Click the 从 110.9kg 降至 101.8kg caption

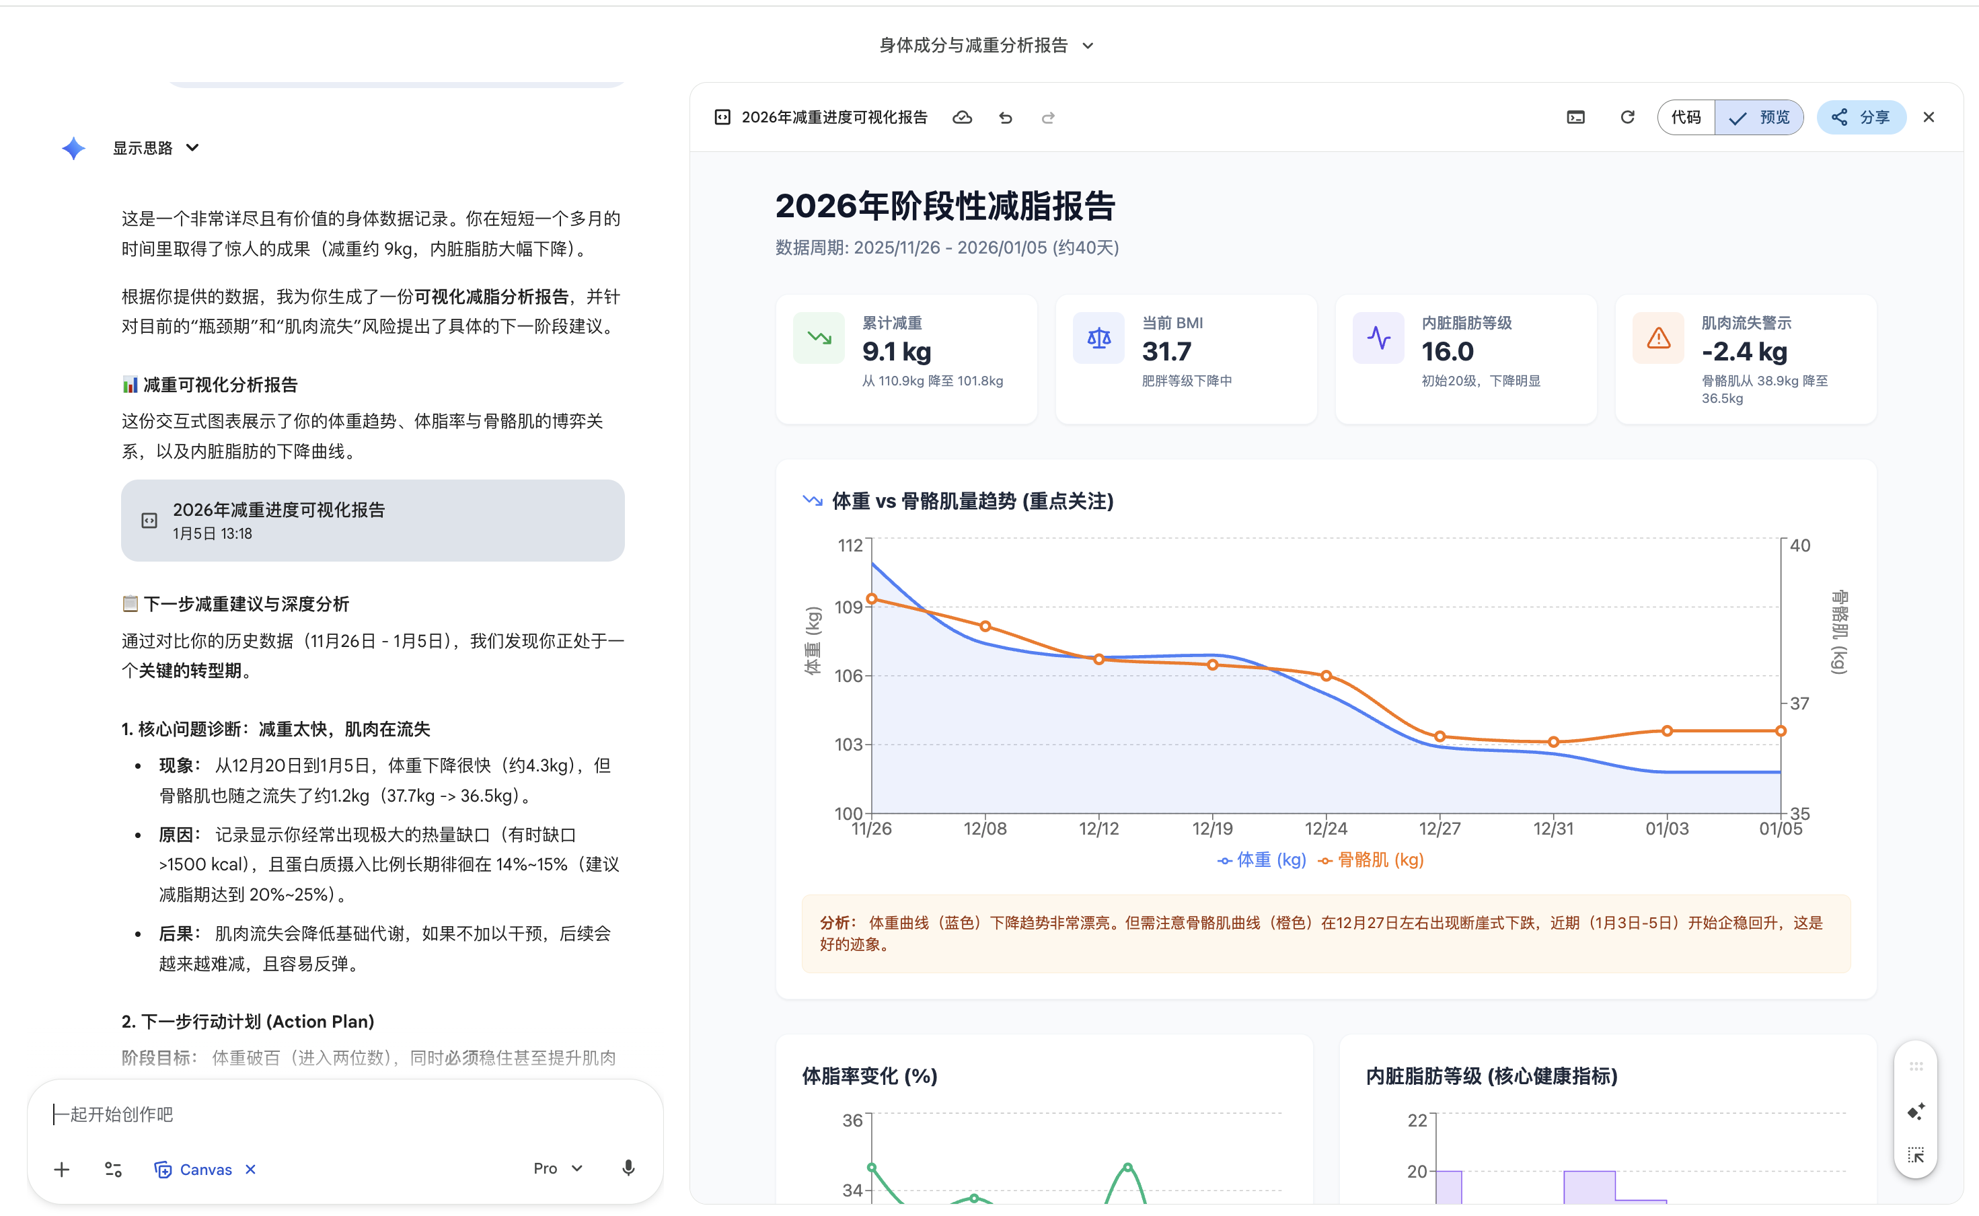coord(932,381)
